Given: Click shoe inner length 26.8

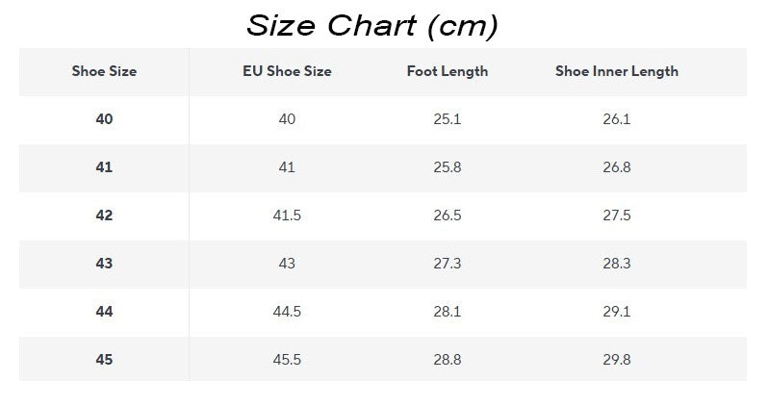Looking at the screenshot, I should (617, 167).
